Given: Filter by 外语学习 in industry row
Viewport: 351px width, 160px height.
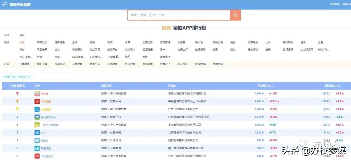Looking at the screenshot, I should [60, 64].
